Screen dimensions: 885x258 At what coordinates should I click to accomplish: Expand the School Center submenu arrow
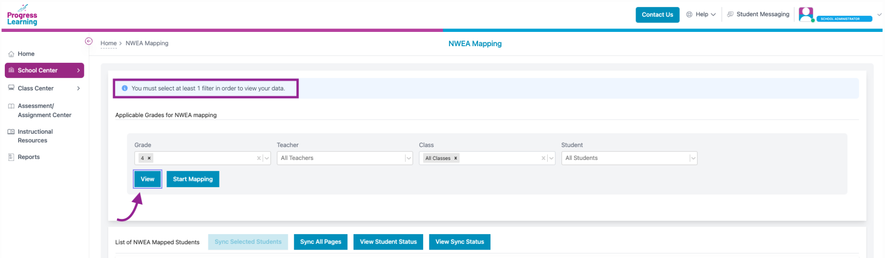point(79,70)
